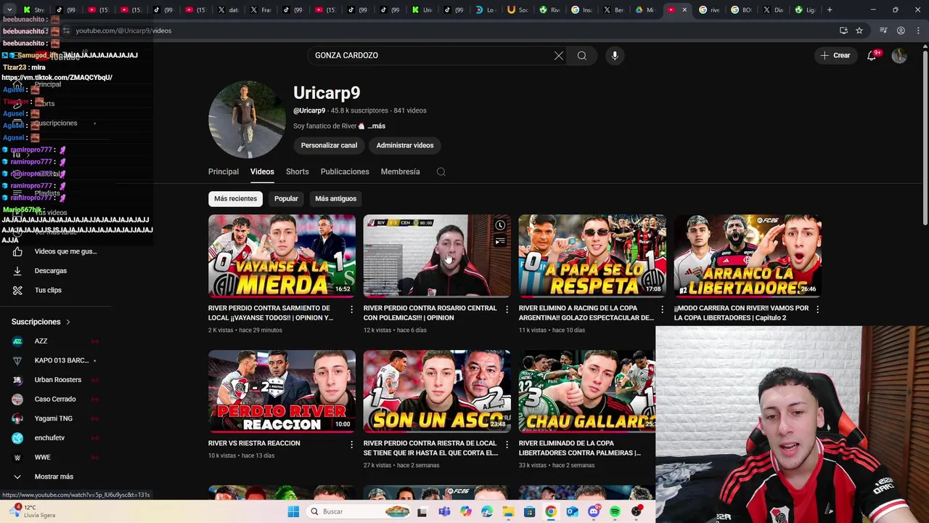Open Discord from the taskbar
This screenshot has height=523, width=929.
coord(594,511)
